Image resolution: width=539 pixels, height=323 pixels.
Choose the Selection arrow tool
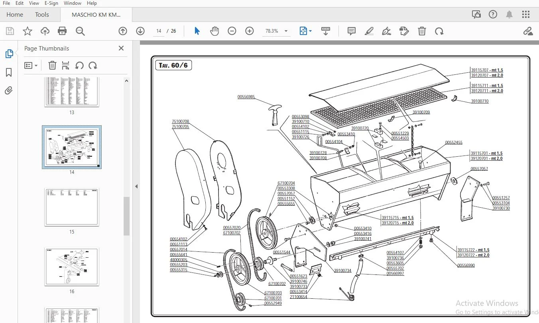[x=197, y=31]
